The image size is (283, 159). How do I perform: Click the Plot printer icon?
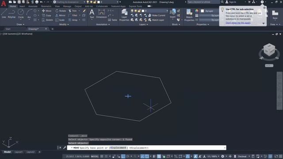click(37, 2)
